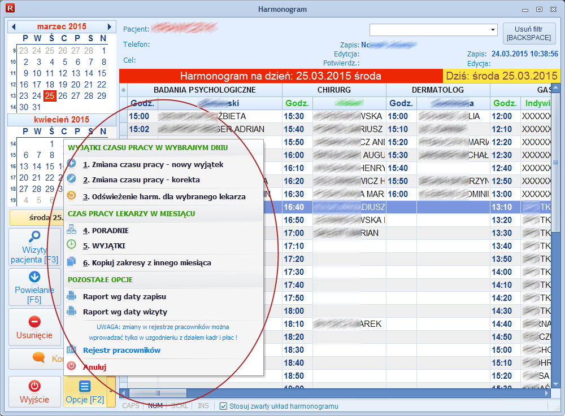Click the refresh icon for doctor's schedule
The width and height of the screenshot is (565, 416).
[71, 196]
